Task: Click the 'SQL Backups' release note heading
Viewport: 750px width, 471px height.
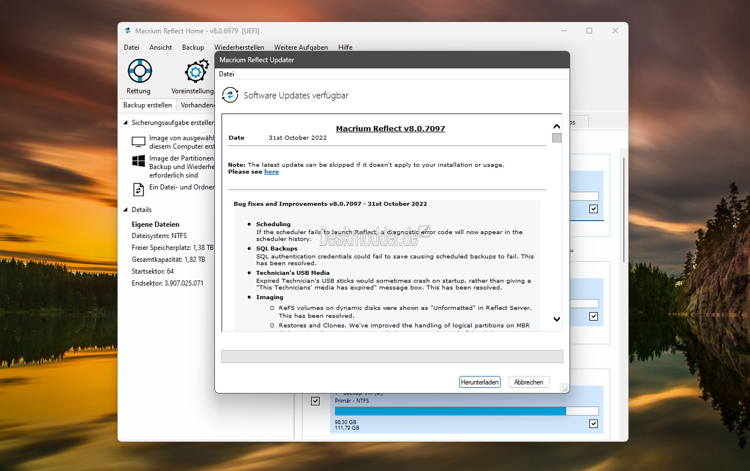Action: click(x=277, y=248)
